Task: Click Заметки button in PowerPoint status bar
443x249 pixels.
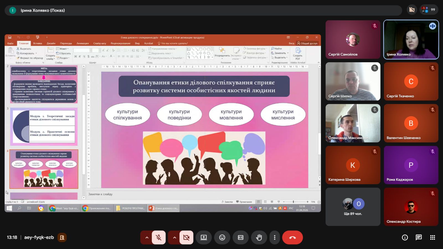Action: click(x=227, y=202)
